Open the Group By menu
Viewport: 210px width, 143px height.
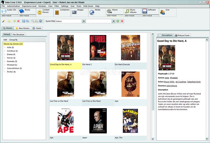pyautogui.click(x=13, y=40)
